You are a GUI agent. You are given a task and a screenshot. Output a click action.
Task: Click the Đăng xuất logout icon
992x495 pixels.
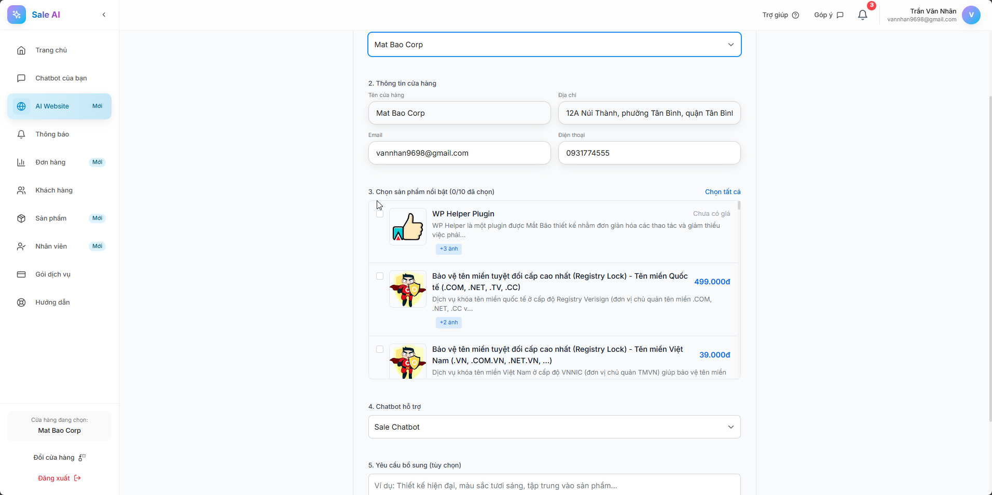click(x=77, y=478)
